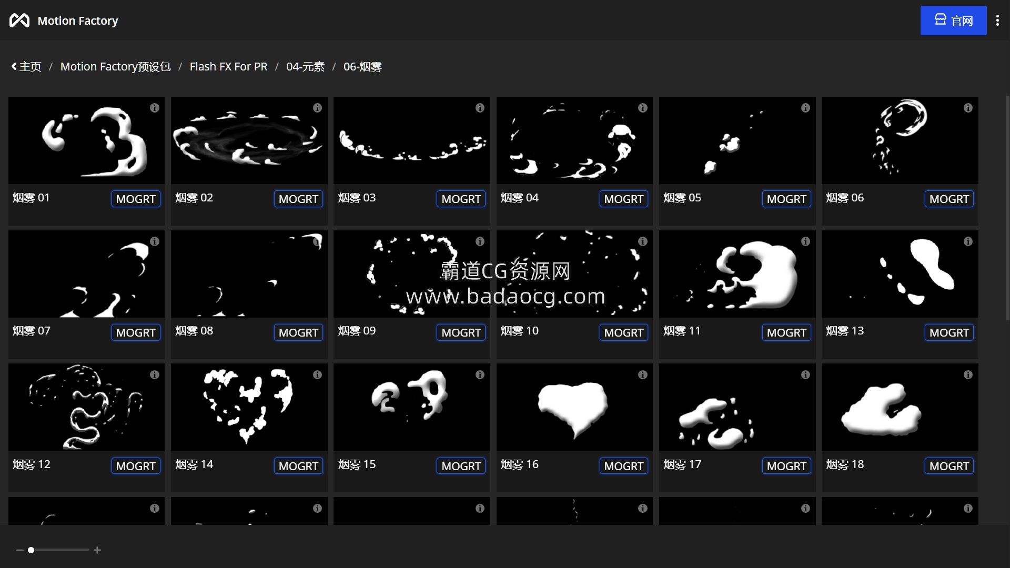This screenshot has width=1010, height=568.
Task: Click the 烟雾 03 name label
Action: 357,198
